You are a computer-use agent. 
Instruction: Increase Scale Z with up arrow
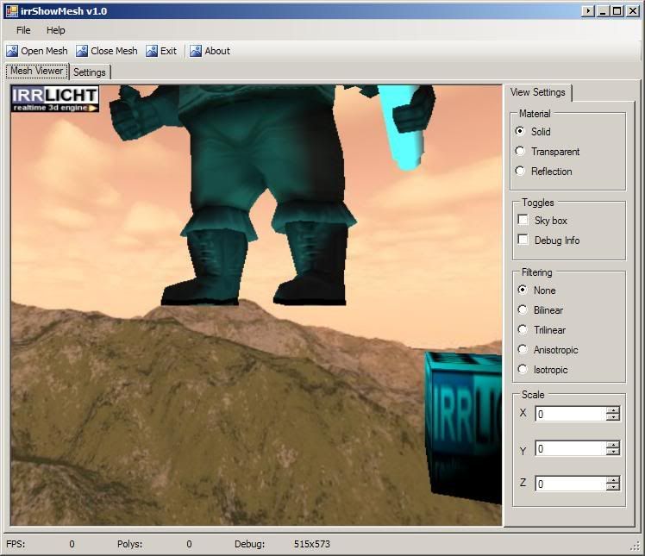(613, 480)
